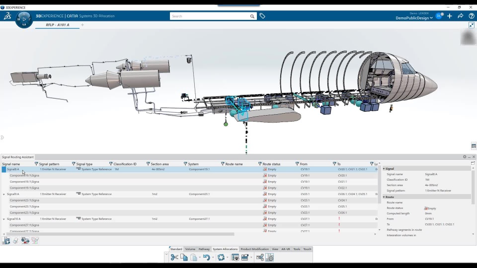Click the Undo arrow icon
The width and height of the screenshot is (477, 268).
click(207, 258)
